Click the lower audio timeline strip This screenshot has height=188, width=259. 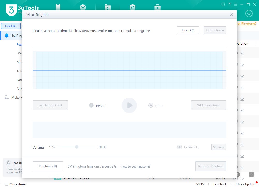(x=129, y=130)
